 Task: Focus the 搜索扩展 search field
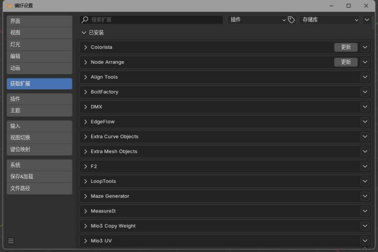click(152, 20)
